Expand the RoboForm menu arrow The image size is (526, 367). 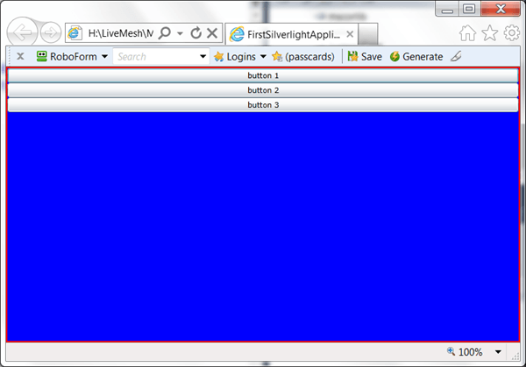[x=104, y=56]
